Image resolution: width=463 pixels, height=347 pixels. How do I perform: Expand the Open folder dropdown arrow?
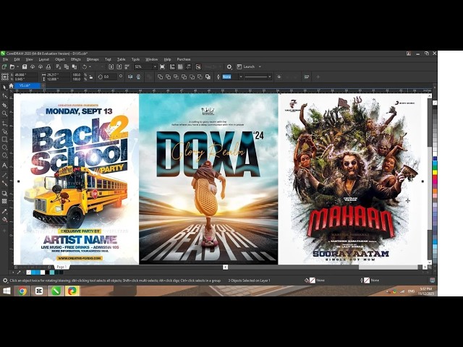pos(17,67)
